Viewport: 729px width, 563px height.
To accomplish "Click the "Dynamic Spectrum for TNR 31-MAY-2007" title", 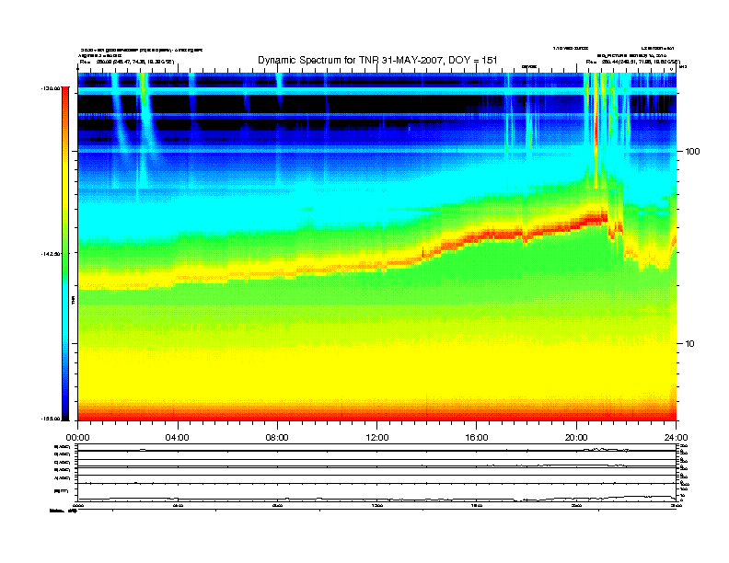I will click(377, 60).
